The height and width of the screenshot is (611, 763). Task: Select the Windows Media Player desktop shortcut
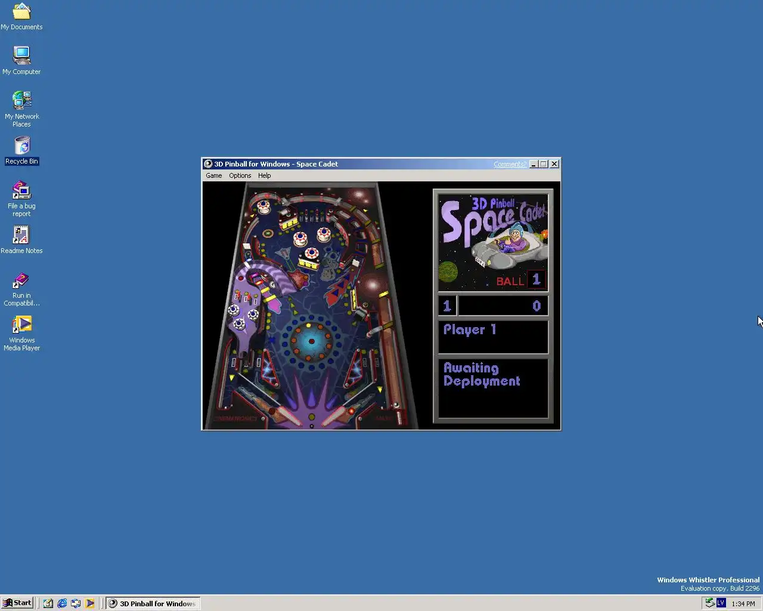pos(21,334)
